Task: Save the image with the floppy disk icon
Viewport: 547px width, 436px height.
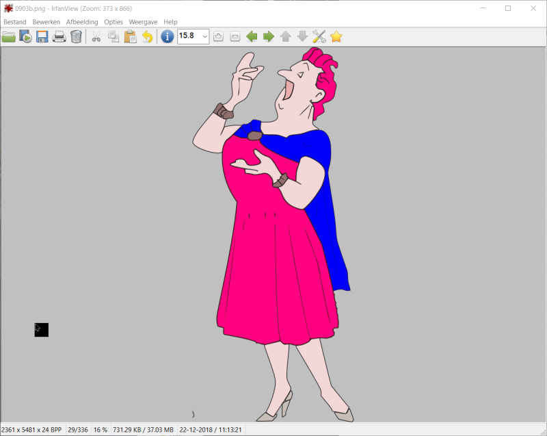Action: (42, 37)
